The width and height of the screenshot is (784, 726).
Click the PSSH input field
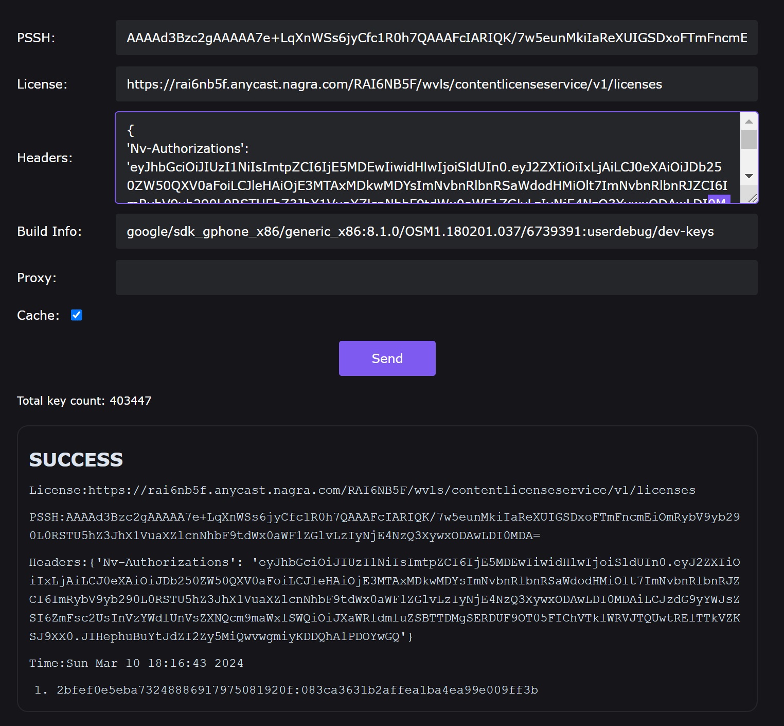(x=436, y=38)
